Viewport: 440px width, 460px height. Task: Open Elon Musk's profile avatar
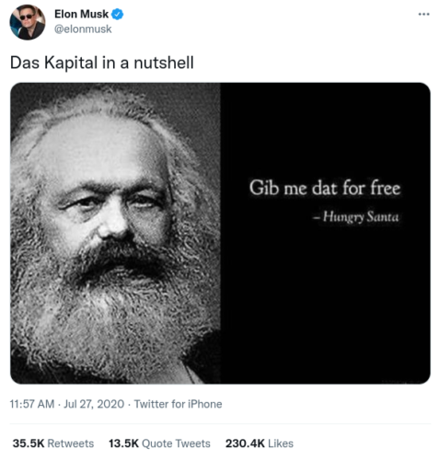click(x=28, y=22)
